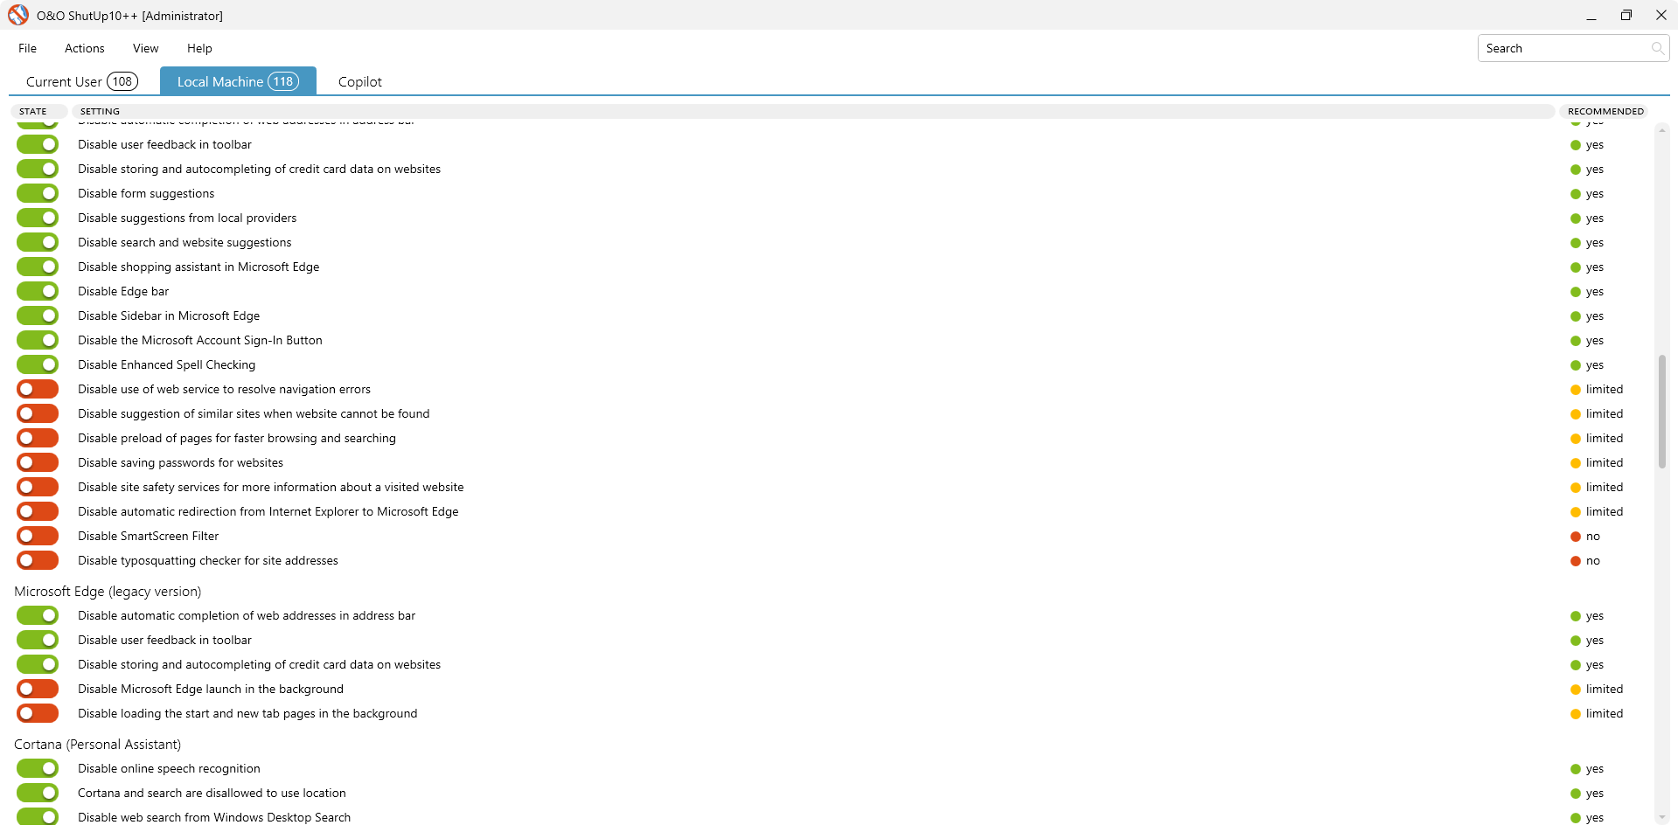Click 'yes' recommendation for Disable Edge bar
The image size is (1678, 832).
1587,291
